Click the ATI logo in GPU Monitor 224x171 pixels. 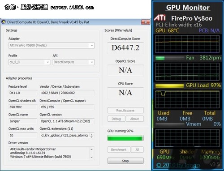(x=160, y=17)
